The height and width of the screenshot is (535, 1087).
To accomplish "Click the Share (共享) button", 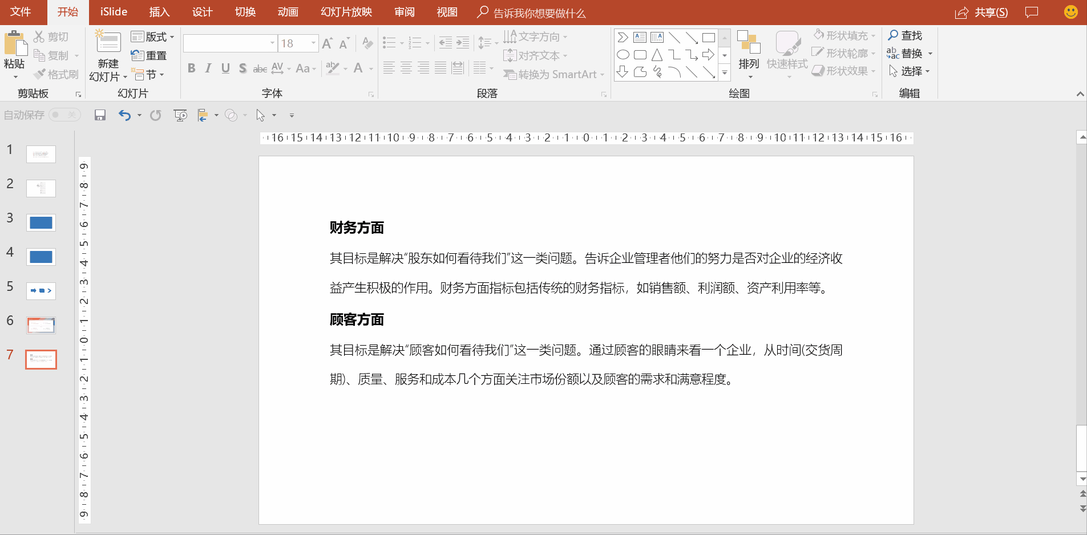I will click(982, 13).
